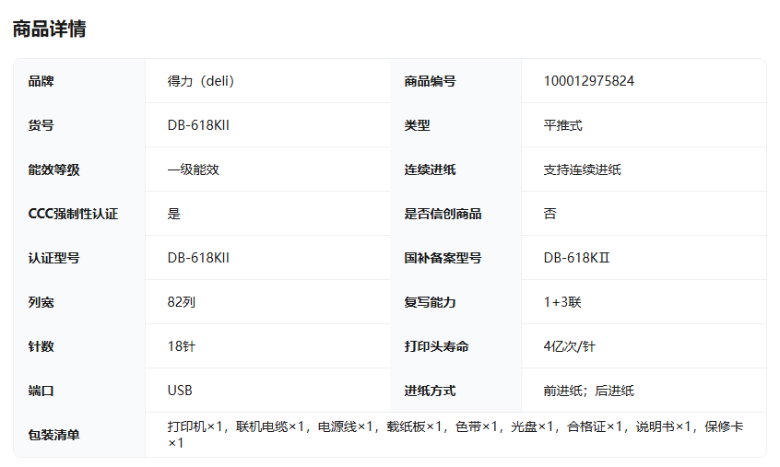
Task: Select the 进纸方式 label
Action: [x=430, y=391]
